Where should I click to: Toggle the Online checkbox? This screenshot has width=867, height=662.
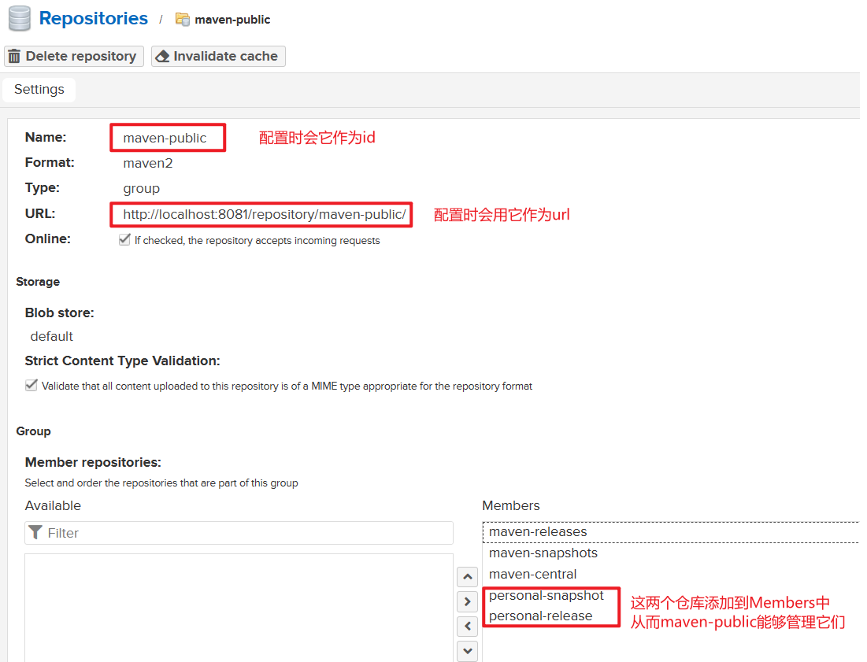tap(124, 240)
